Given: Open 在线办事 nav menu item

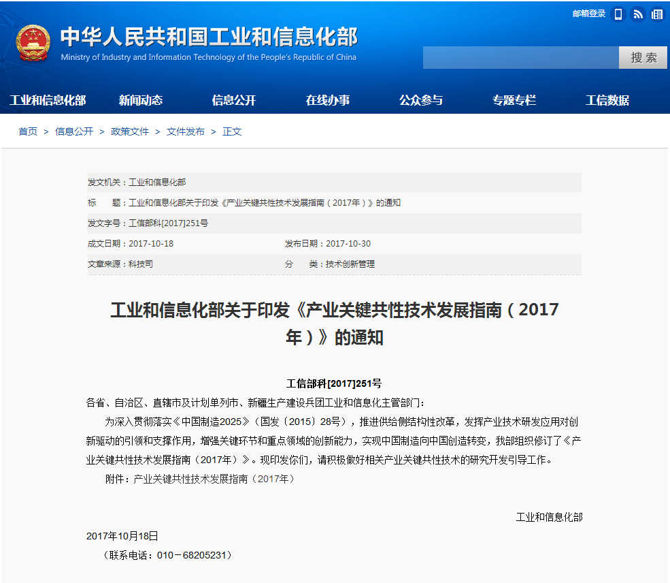Looking at the screenshot, I should point(328,100).
